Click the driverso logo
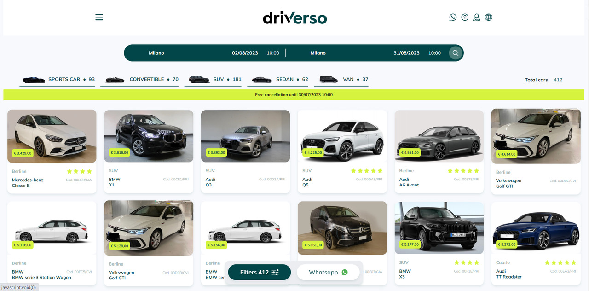 tap(294, 18)
